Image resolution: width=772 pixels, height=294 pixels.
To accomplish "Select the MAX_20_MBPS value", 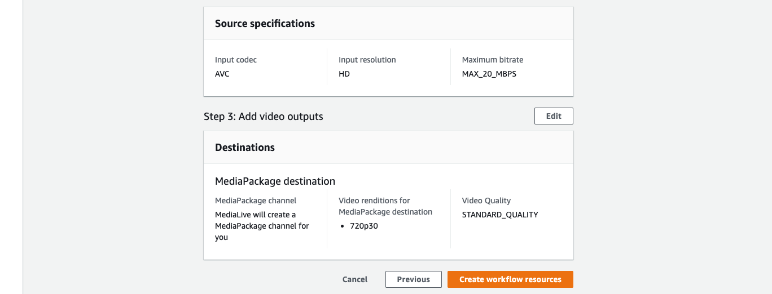I will click(489, 74).
